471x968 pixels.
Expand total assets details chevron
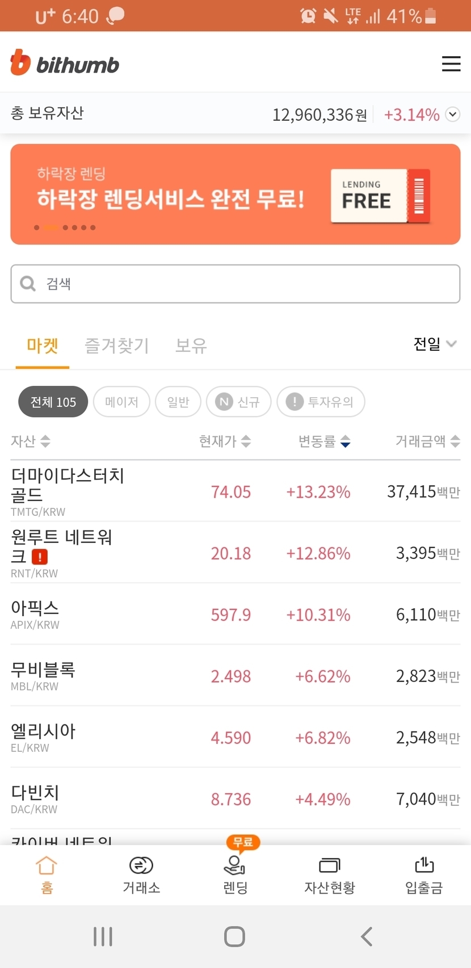click(452, 115)
